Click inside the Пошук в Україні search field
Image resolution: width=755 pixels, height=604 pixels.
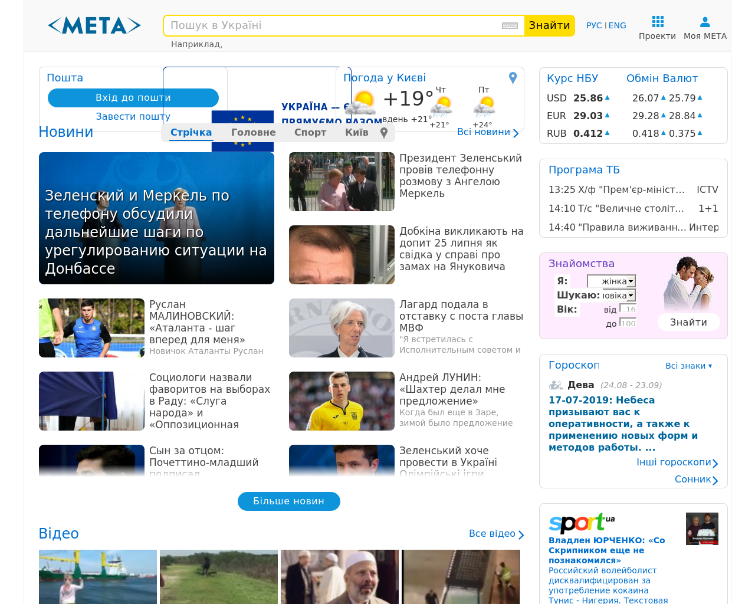click(330, 25)
